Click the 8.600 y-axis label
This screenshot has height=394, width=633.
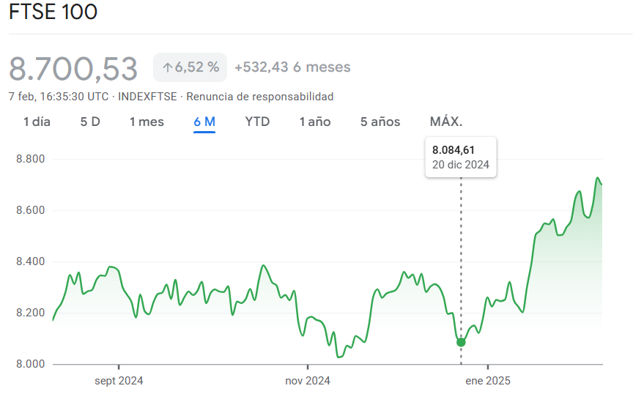[x=30, y=210]
